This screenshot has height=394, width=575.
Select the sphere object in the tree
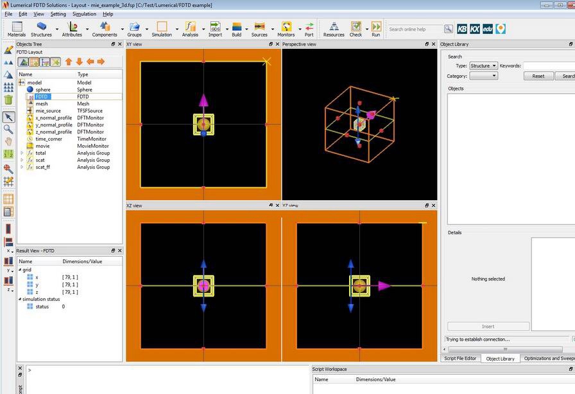(43, 89)
